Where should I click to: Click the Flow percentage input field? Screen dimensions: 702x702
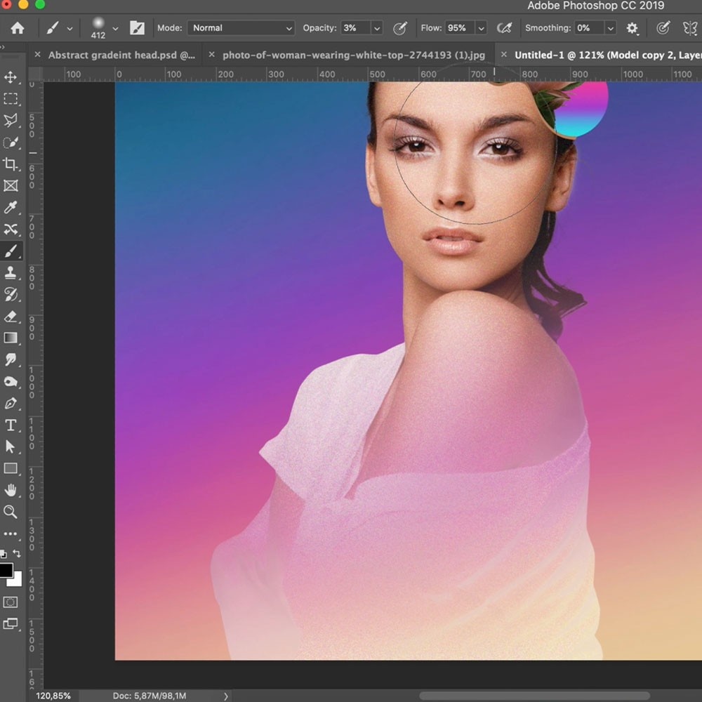point(458,28)
